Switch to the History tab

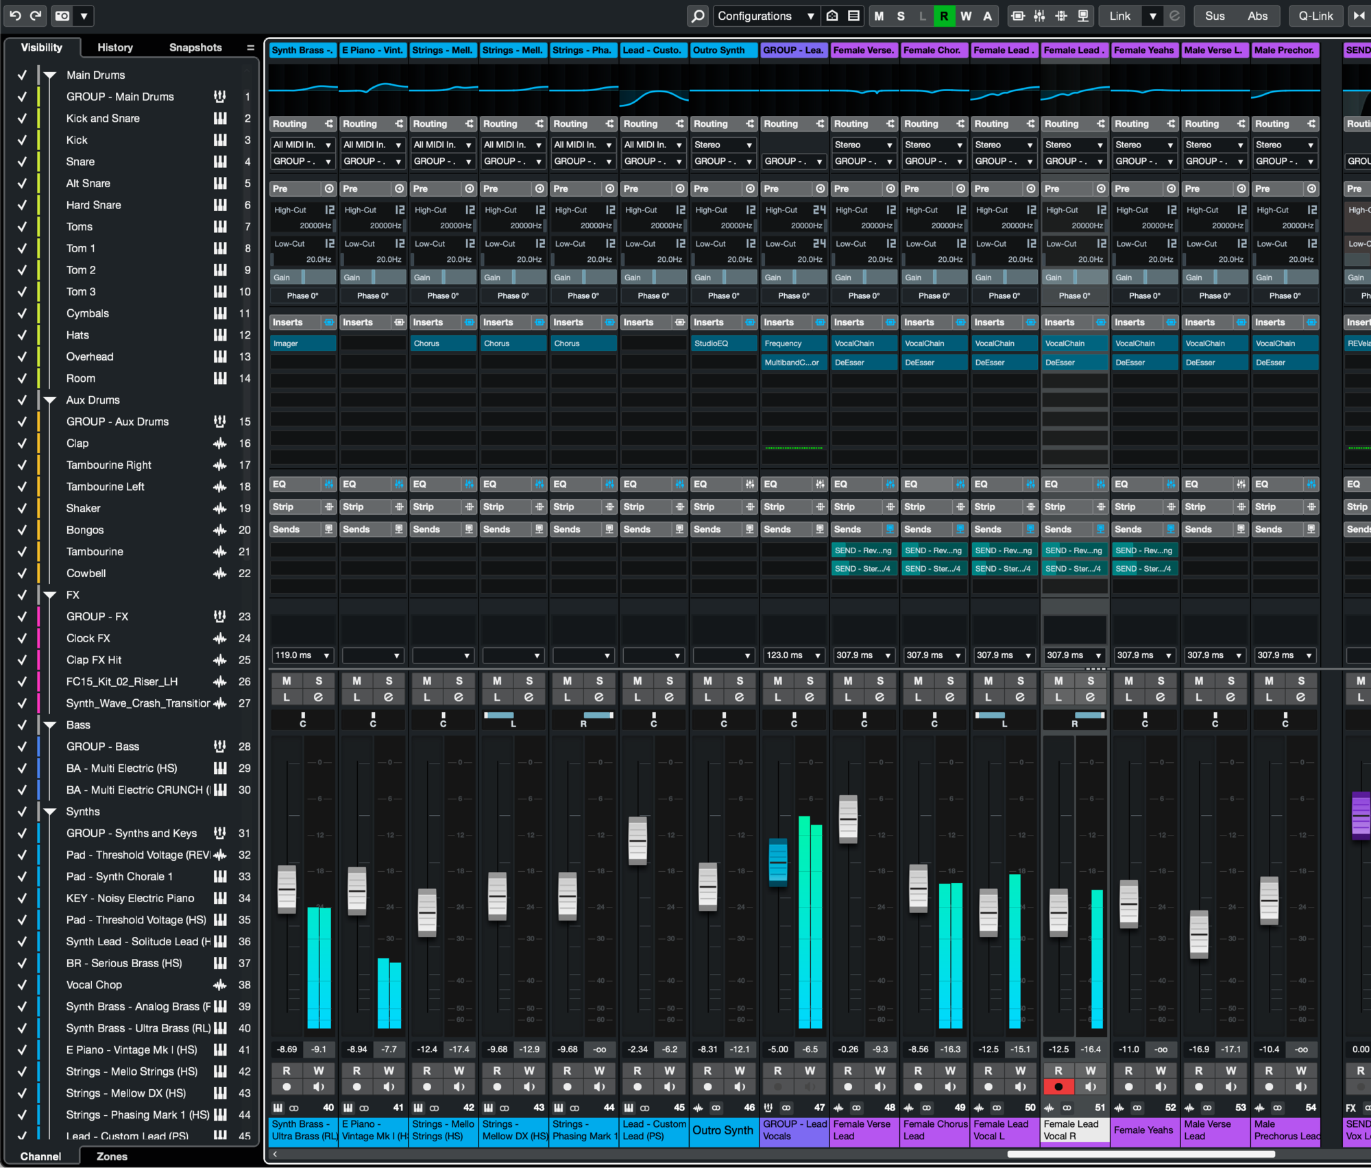[x=114, y=47]
